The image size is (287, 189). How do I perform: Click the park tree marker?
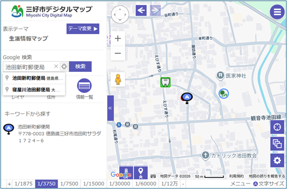coord(224,93)
